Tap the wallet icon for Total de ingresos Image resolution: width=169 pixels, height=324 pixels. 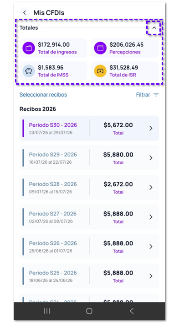[x=29, y=48]
